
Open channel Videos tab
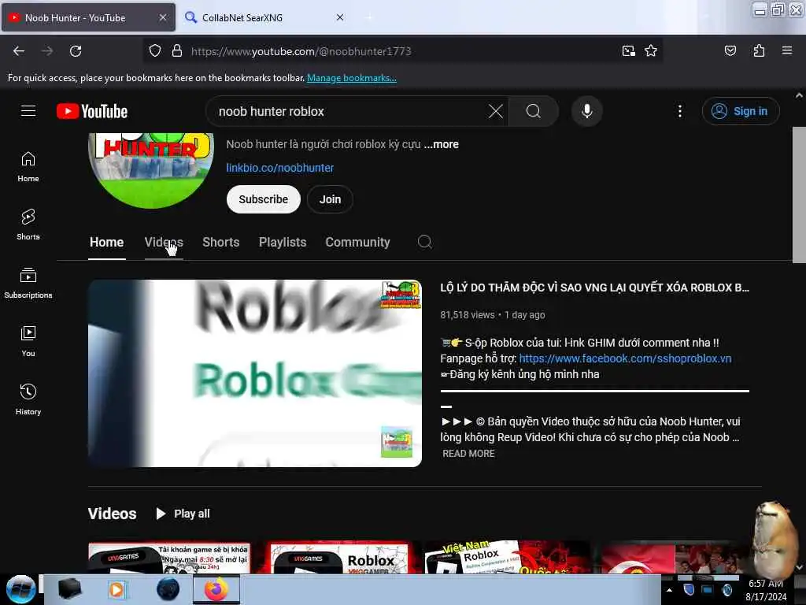pyautogui.click(x=164, y=243)
